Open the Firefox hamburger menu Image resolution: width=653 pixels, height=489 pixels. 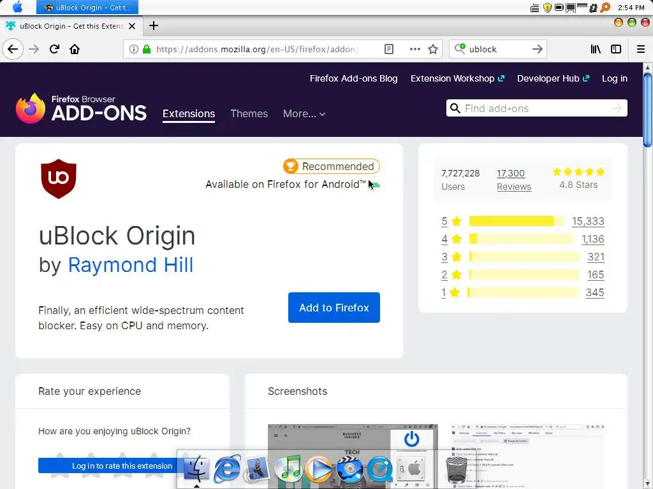641,49
